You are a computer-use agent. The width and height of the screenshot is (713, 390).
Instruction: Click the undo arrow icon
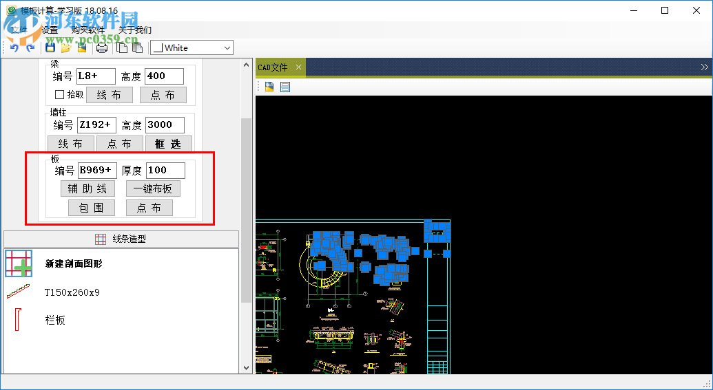point(14,47)
